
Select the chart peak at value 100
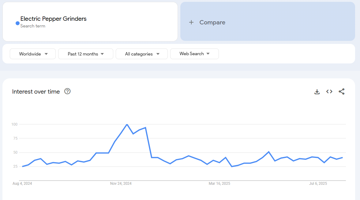127,124
